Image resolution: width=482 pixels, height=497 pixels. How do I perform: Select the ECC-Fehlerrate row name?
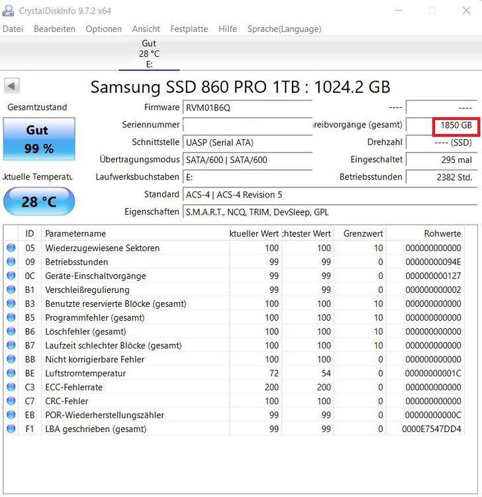point(73,388)
